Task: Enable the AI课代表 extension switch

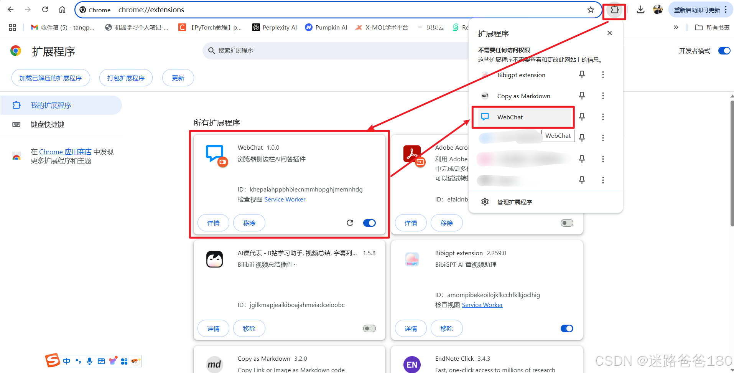Action: [369, 328]
